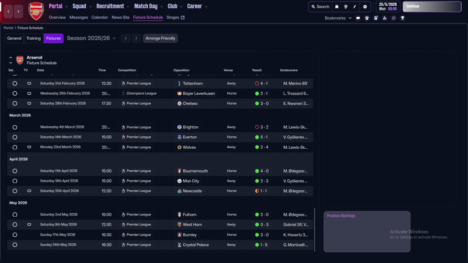Select the General view tab
The height and width of the screenshot is (263, 468).
coord(14,38)
